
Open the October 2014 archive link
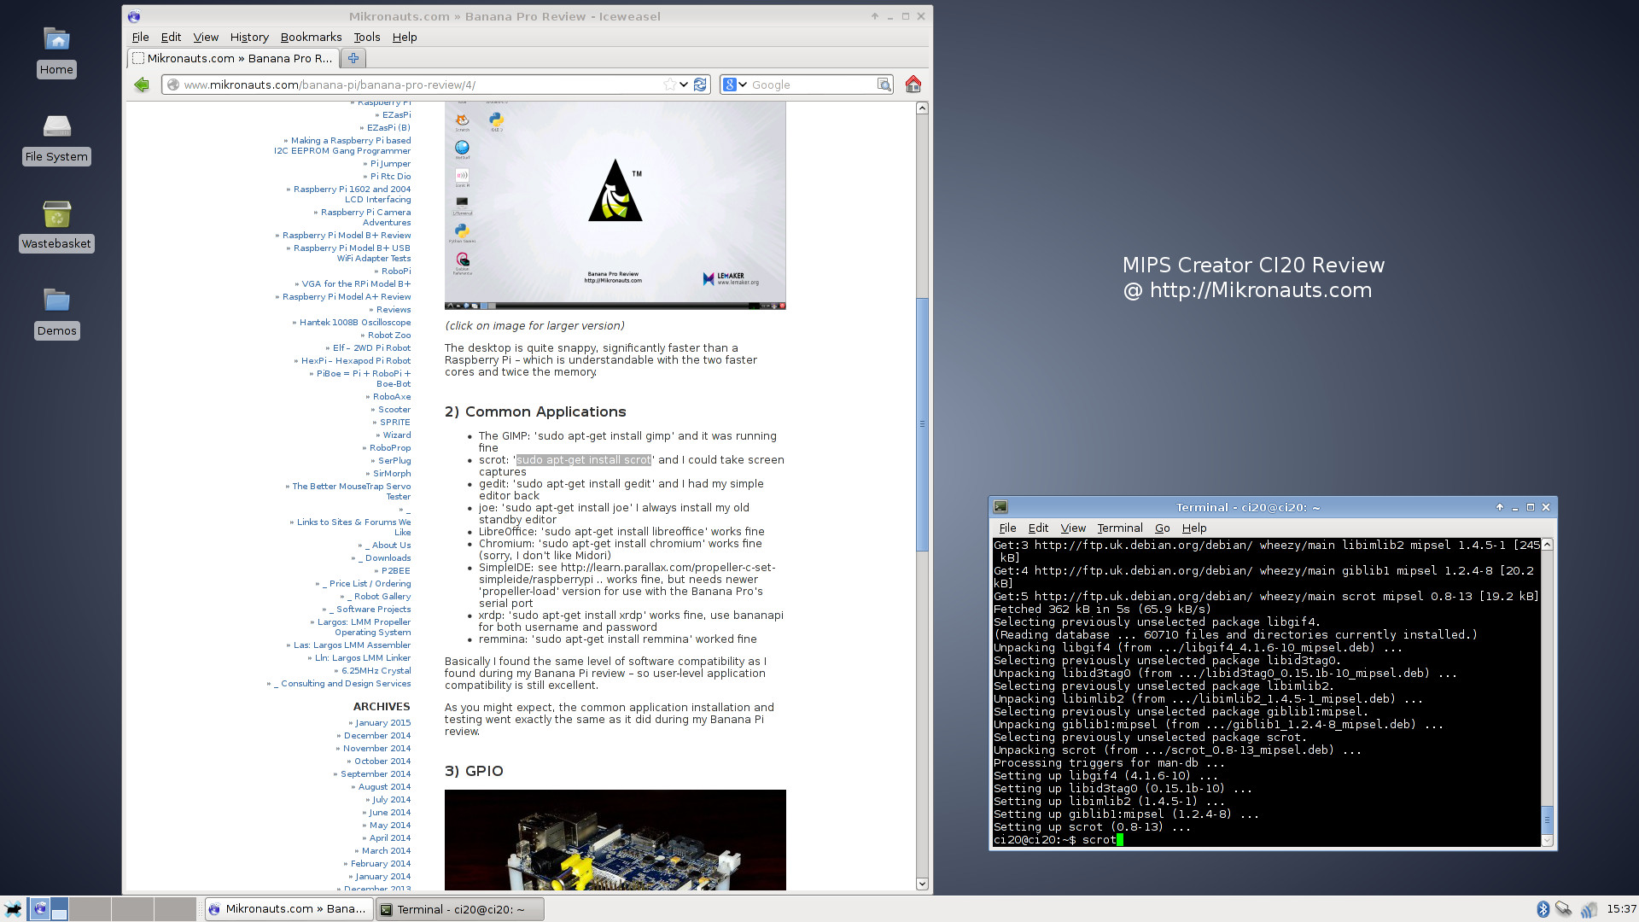pos(382,761)
